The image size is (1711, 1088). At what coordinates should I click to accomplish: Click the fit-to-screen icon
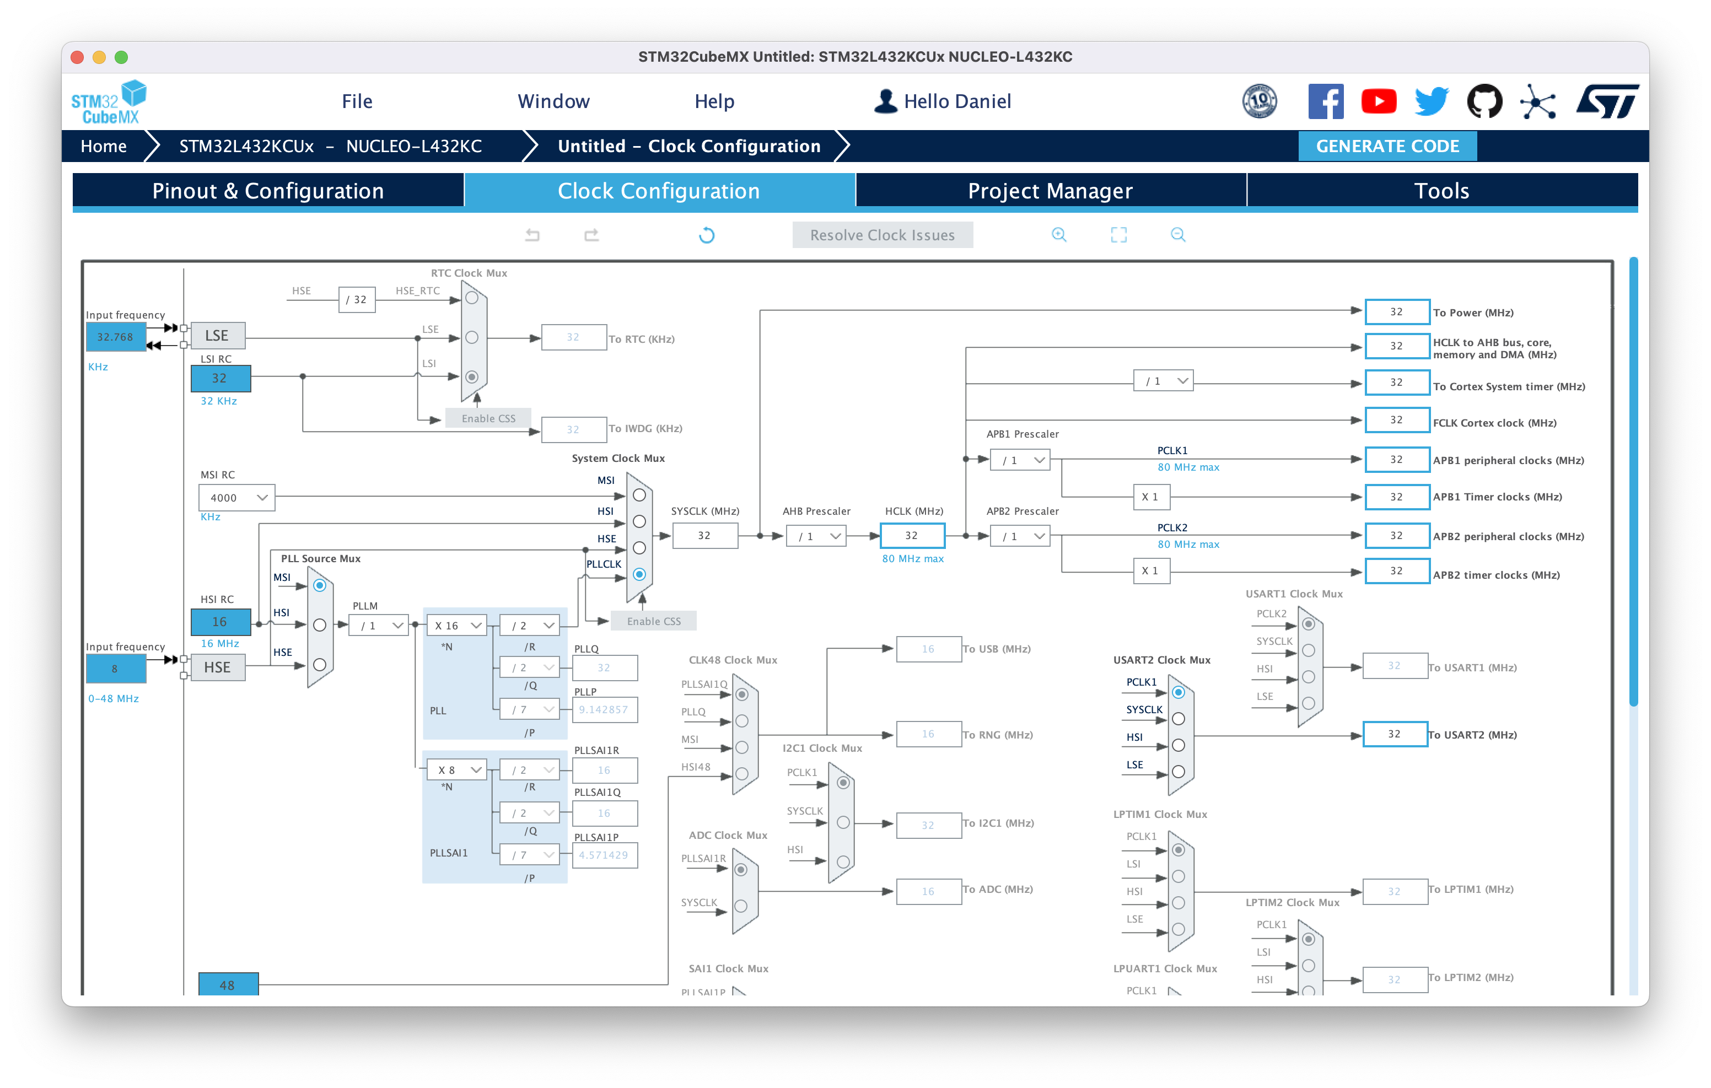(1118, 234)
